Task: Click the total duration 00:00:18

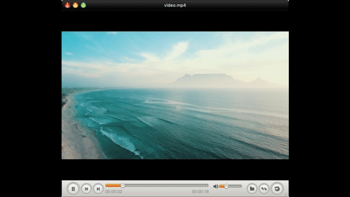Action: (x=200, y=191)
